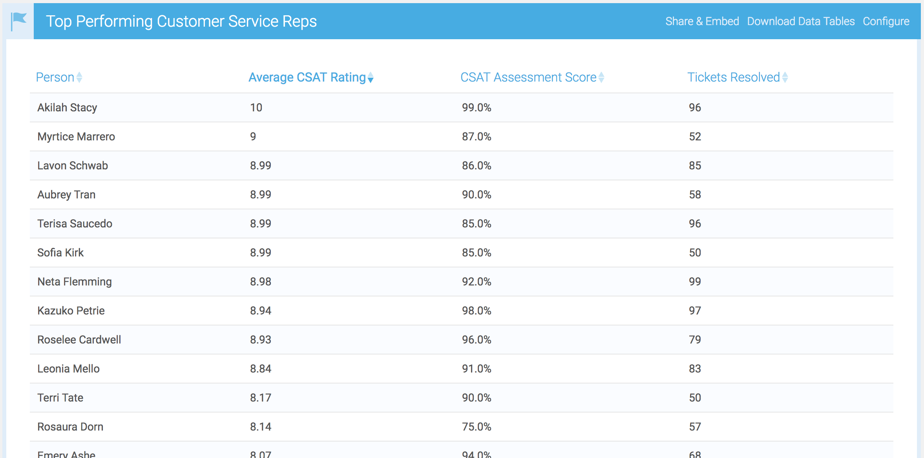Click sort arrows beside CSAT Assessment Score
This screenshot has height=458, width=924.
tap(601, 77)
